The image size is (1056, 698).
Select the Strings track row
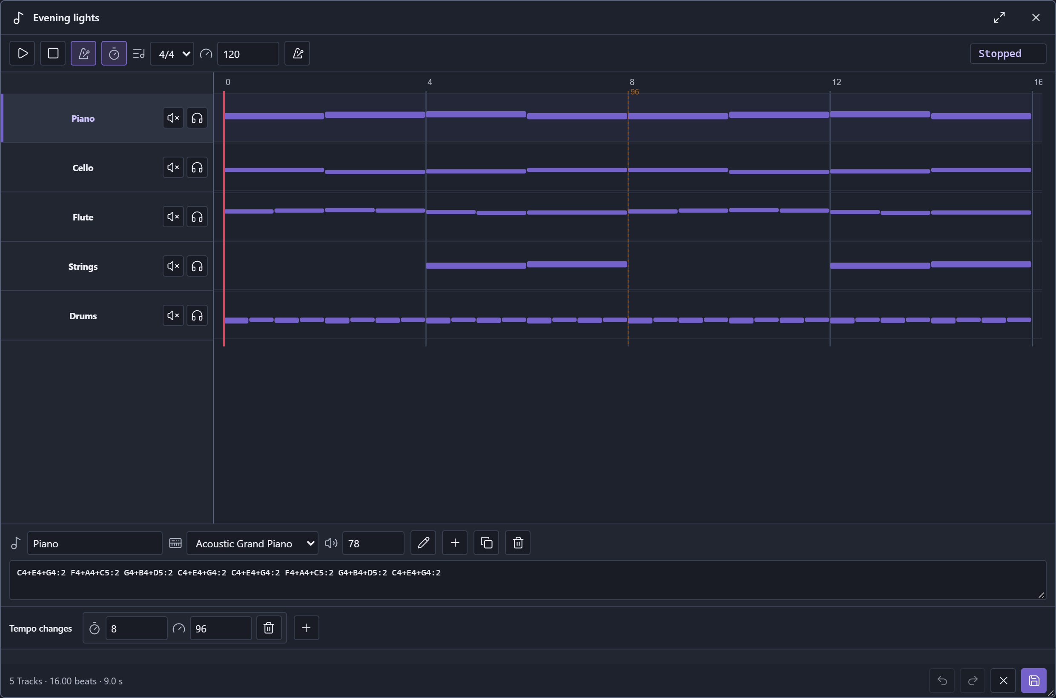(107, 266)
